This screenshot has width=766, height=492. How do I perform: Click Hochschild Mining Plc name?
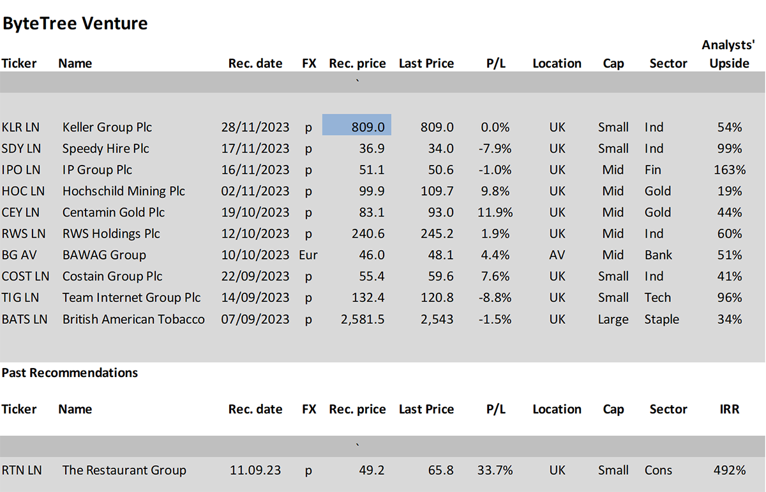[124, 191]
